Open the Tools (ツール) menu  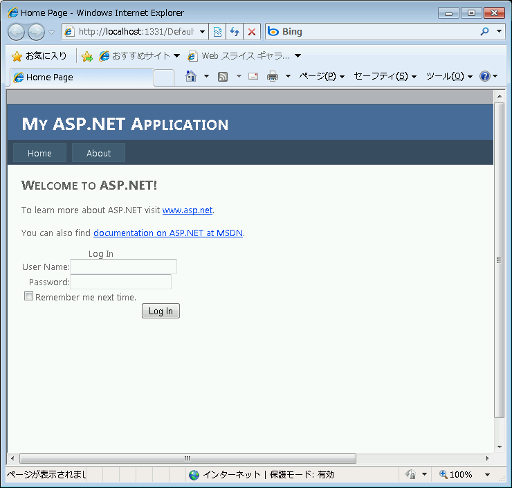pos(449,77)
